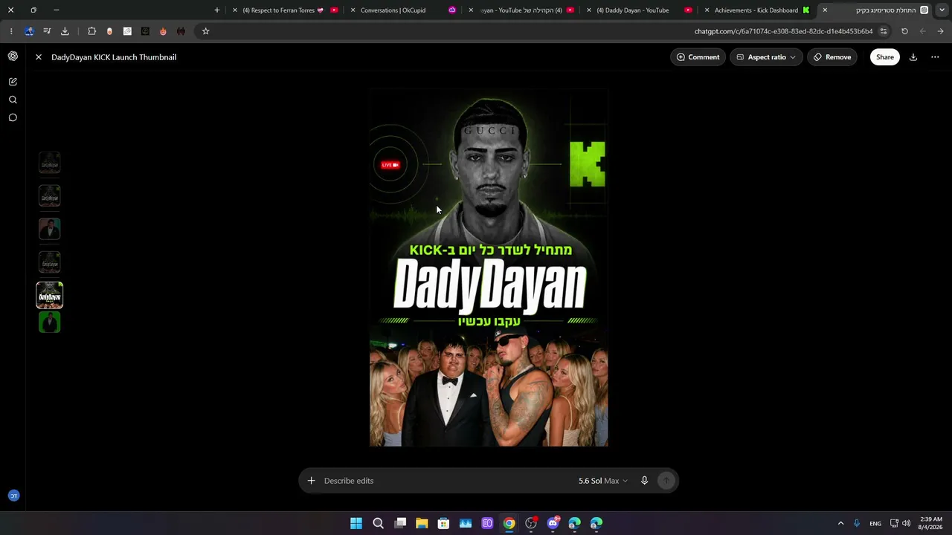Select the fourth image thumbnail in the version strip
This screenshot has height=535, width=952.
50,262
